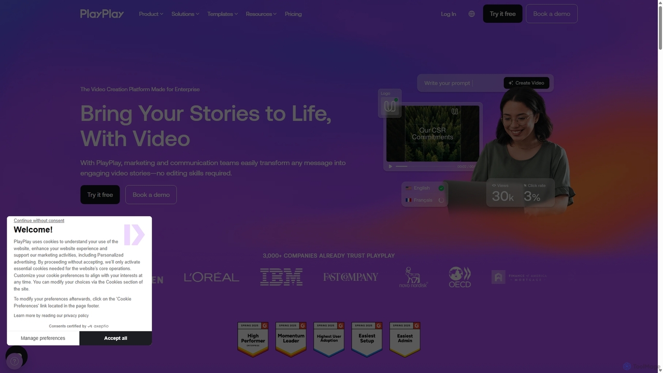
Task: Click the IBM company logo
Action: pyautogui.click(x=281, y=277)
